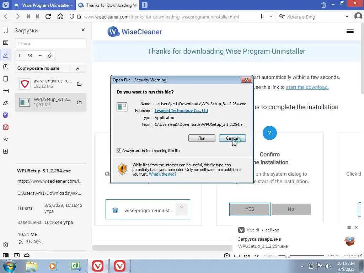Go to the home page icon
Viewport: 364px width, 273px height.
[x=60, y=16]
